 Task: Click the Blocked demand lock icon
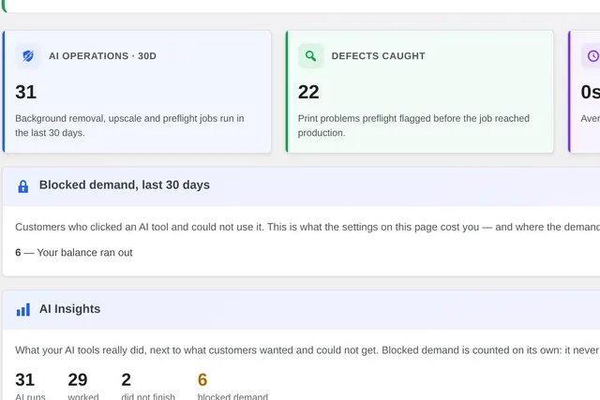(x=23, y=186)
